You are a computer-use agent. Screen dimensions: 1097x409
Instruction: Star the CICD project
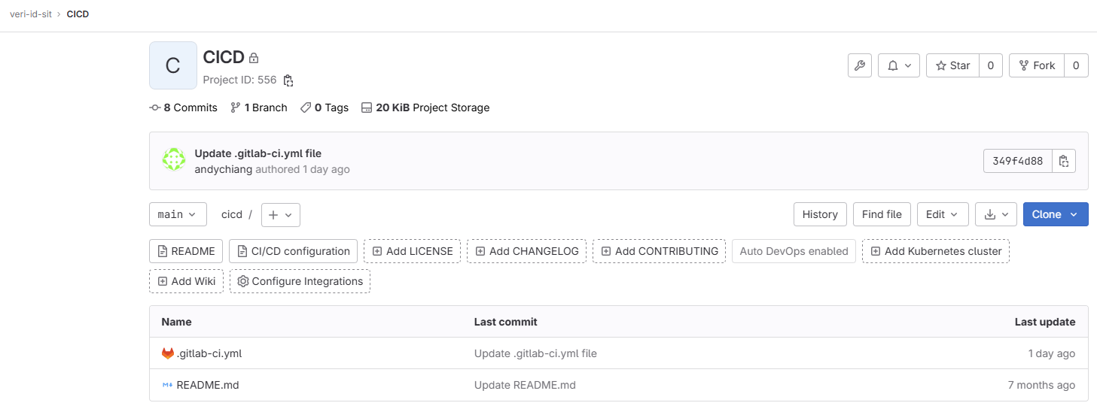952,66
